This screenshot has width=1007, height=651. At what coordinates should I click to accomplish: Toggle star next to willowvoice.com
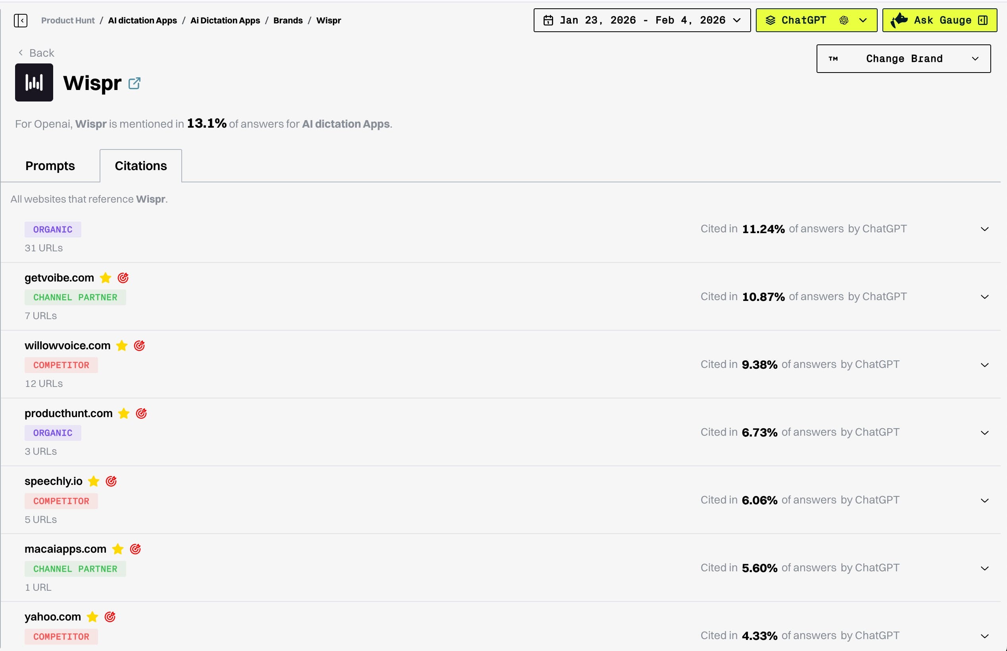pyautogui.click(x=122, y=346)
